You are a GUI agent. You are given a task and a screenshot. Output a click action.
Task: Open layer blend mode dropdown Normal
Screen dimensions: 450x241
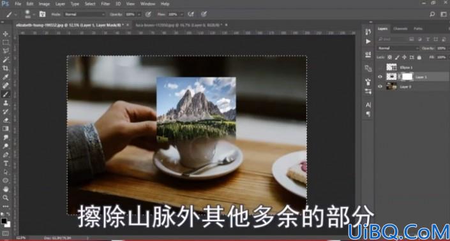(x=398, y=48)
